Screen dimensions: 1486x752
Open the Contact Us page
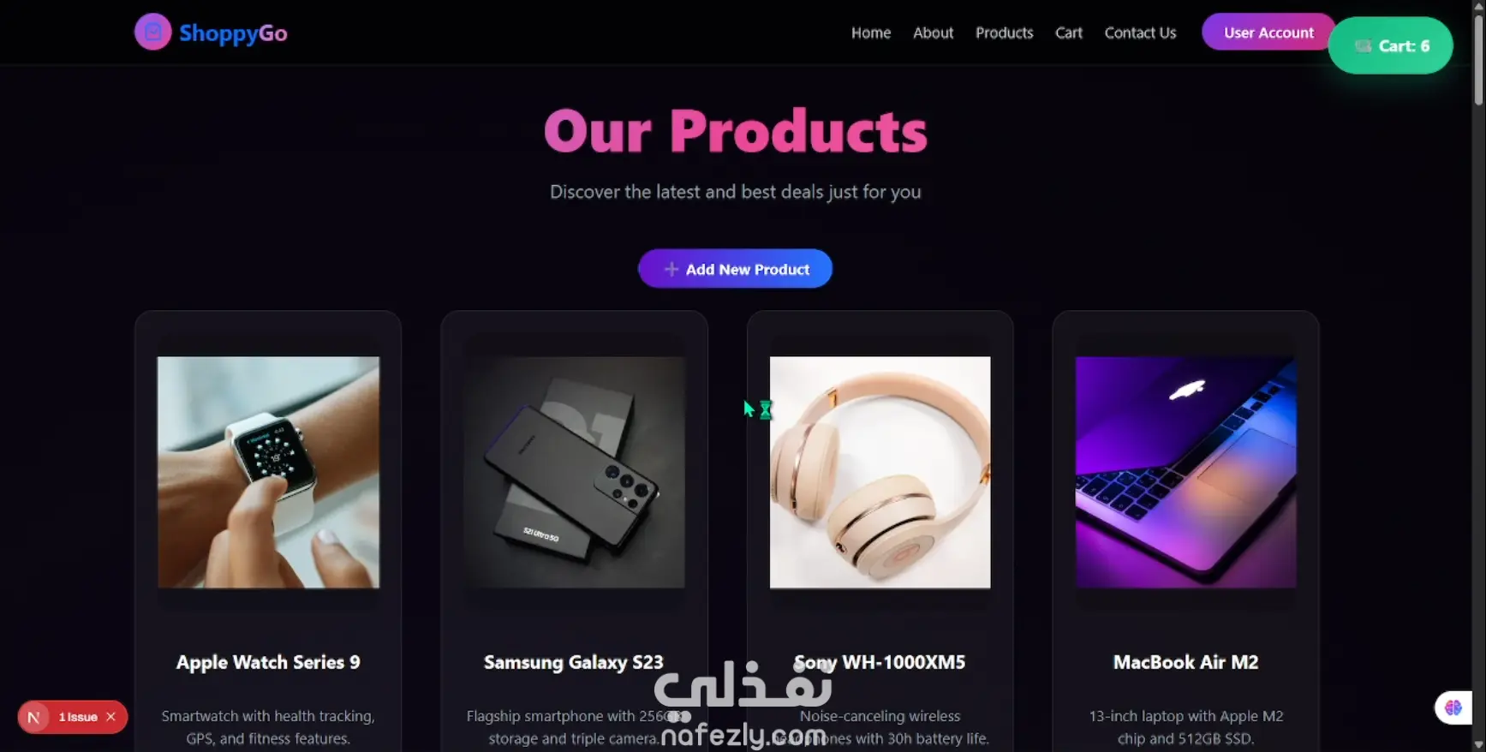[x=1140, y=33]
